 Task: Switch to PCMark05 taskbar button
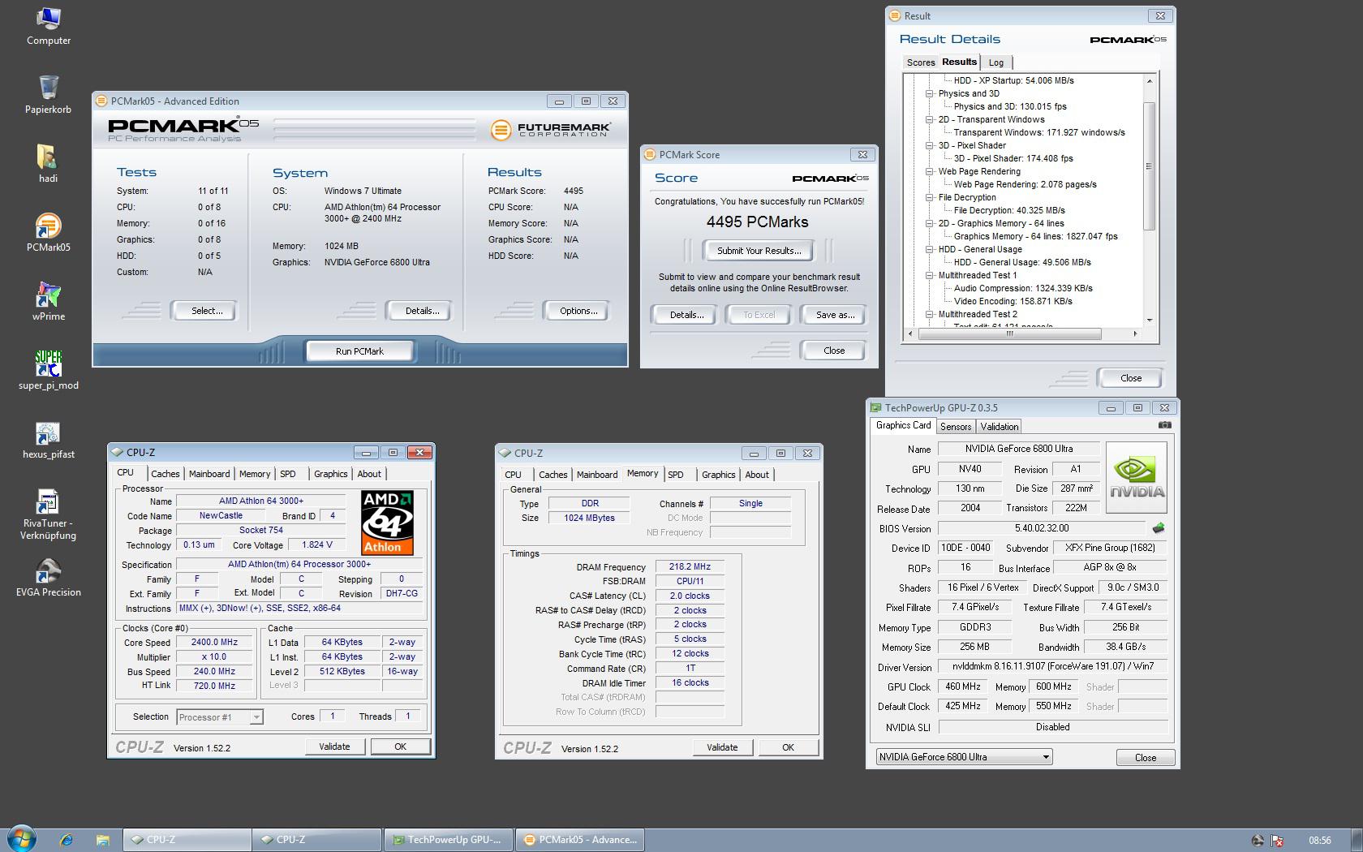coord(580,840)
